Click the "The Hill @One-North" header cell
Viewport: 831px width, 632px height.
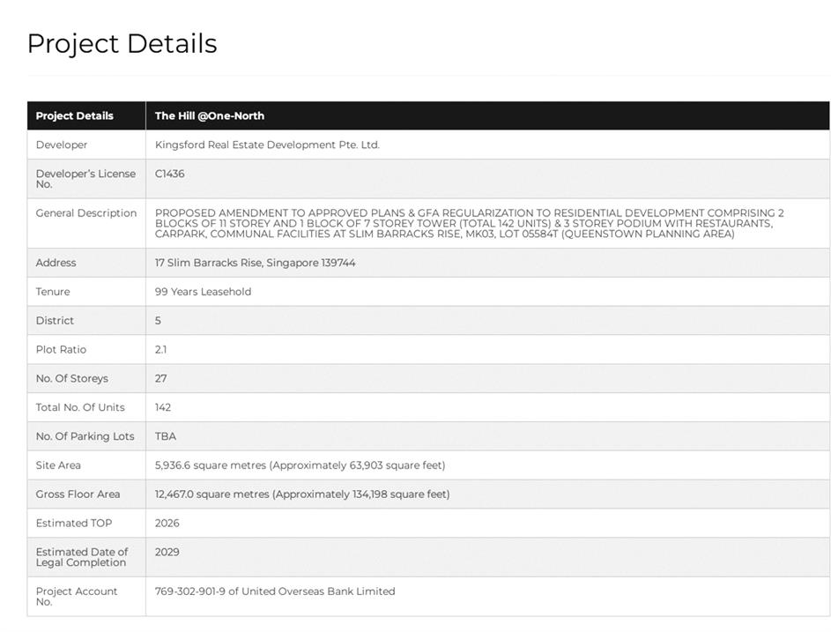tap(210, 115)
